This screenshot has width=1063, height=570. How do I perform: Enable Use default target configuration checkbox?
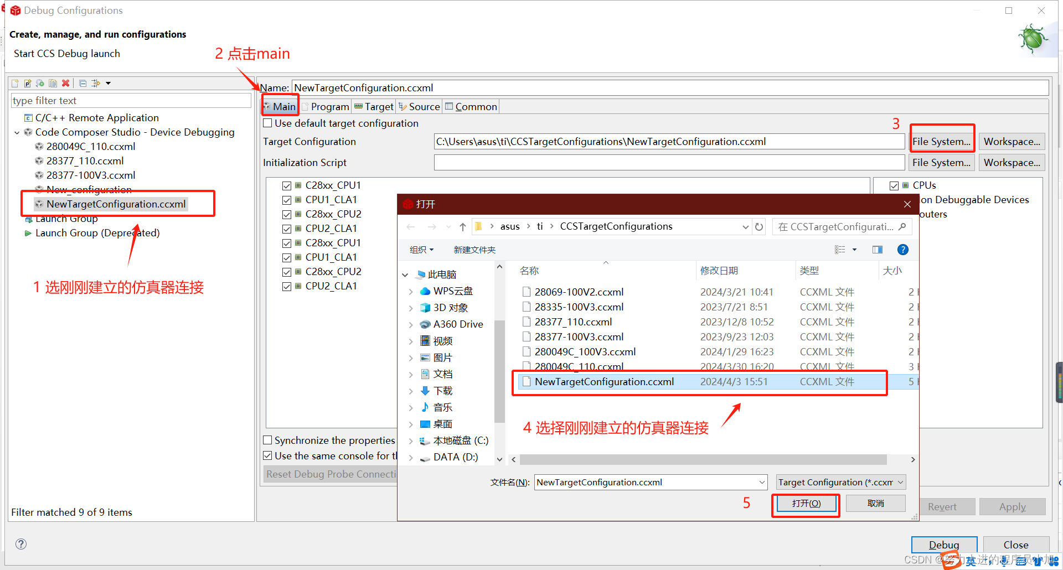pos(267,123)
